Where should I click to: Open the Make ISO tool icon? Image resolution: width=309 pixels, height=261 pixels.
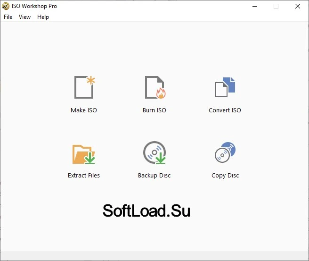[x=84, y=87]
